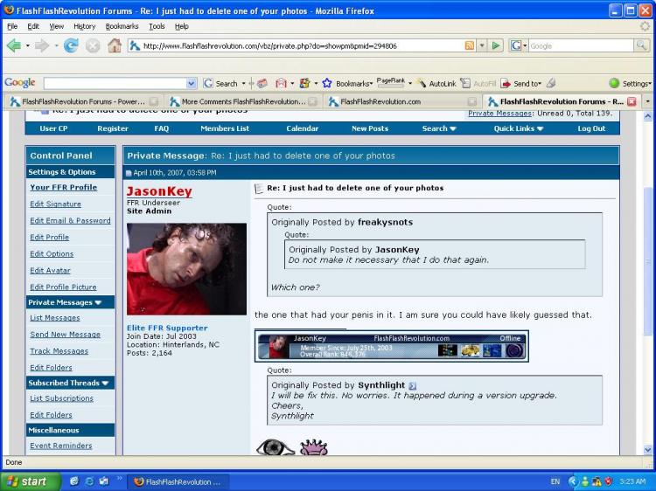Collapse the Private Messages panel section

(x=98, y=302)
